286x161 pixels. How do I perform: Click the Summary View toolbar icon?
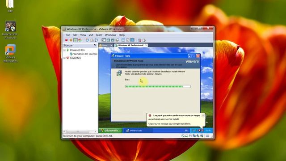click(123, 40)
